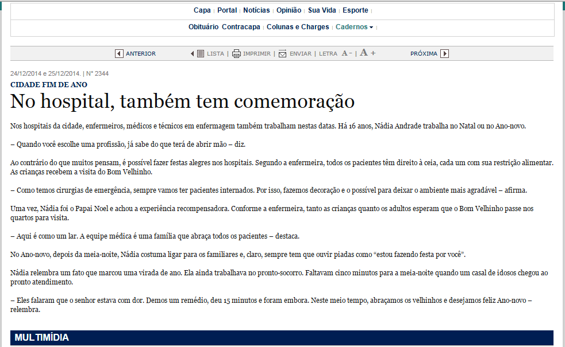Open the Capa menu item
Screen dimensions: 565x347
pos(202,10)
